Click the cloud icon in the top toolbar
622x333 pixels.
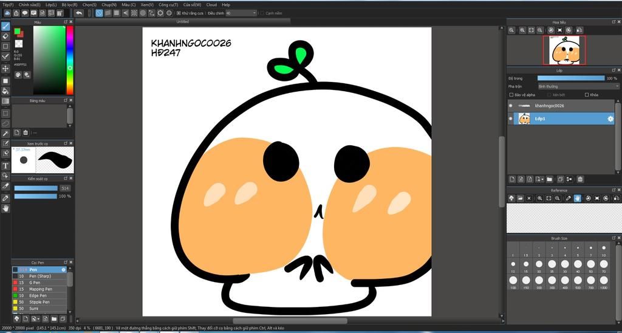pyautogui.click(x=7, y=13)
